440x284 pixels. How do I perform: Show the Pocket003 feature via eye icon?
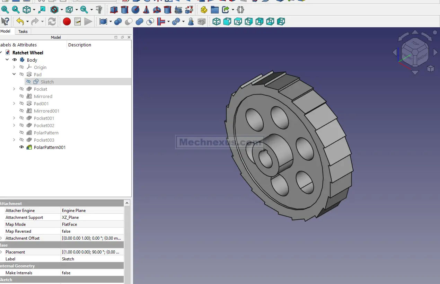coord(21,140)
